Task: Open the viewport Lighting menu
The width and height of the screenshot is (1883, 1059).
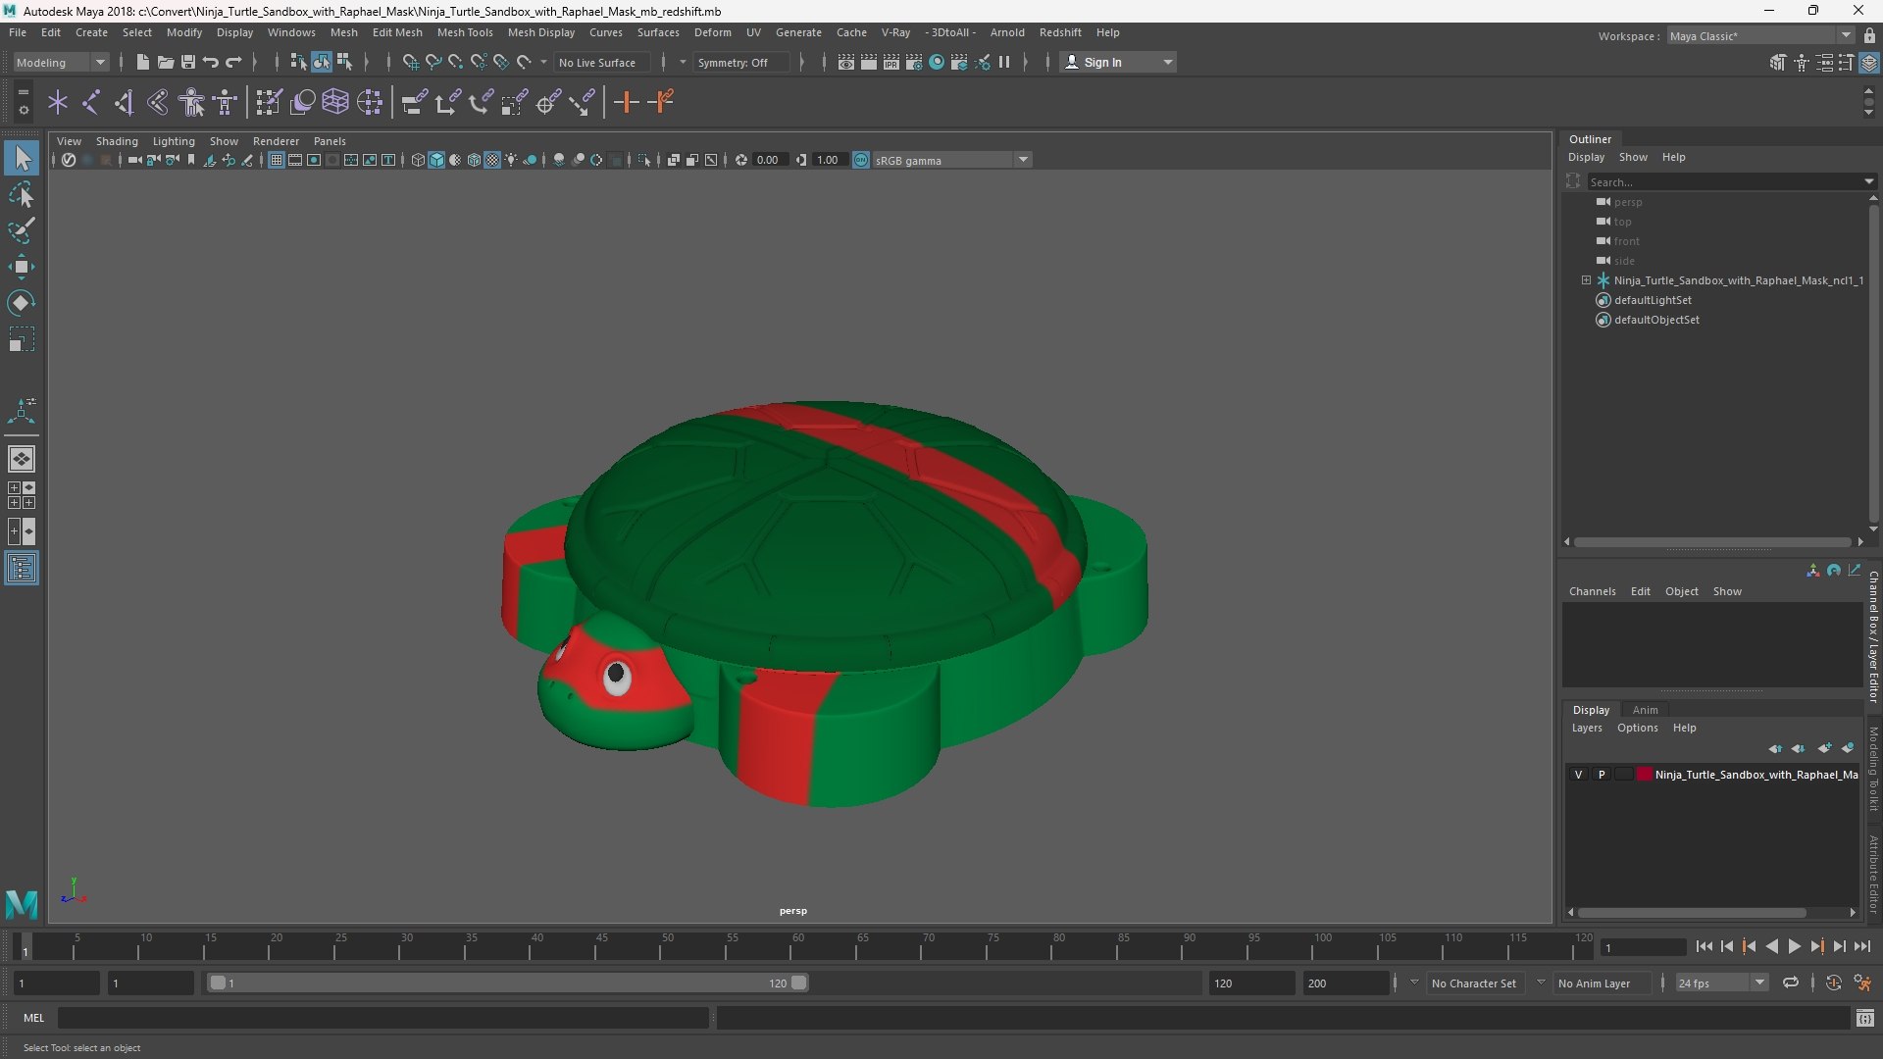Action: [x=174, y=141]
